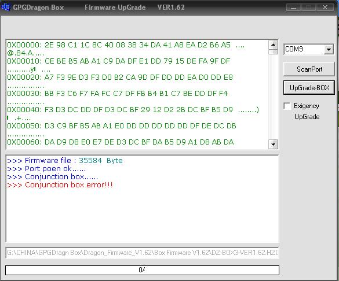Select the 0X00030 hex row
The image size is (339, 281).
(118, 94)
